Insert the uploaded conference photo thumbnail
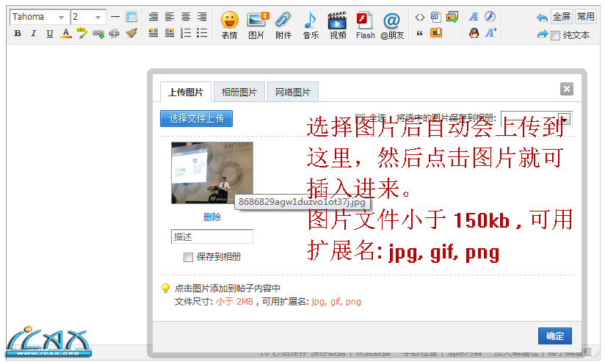 coord(212,173)
